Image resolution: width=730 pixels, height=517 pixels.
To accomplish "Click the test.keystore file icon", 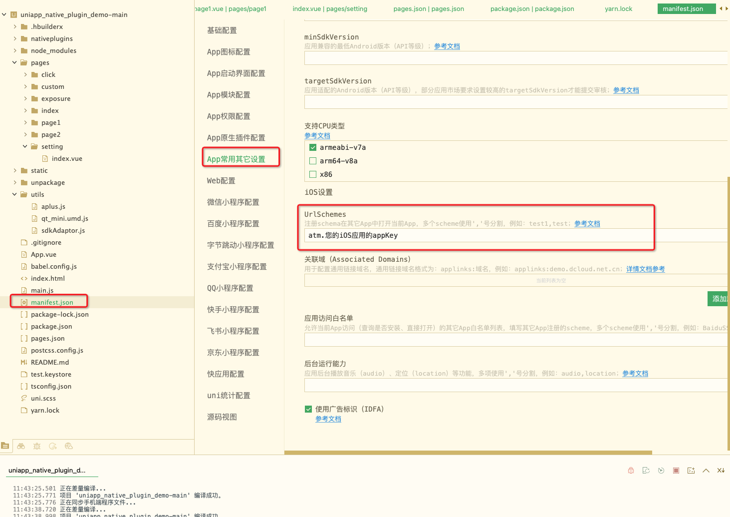I will coord(24,374).
